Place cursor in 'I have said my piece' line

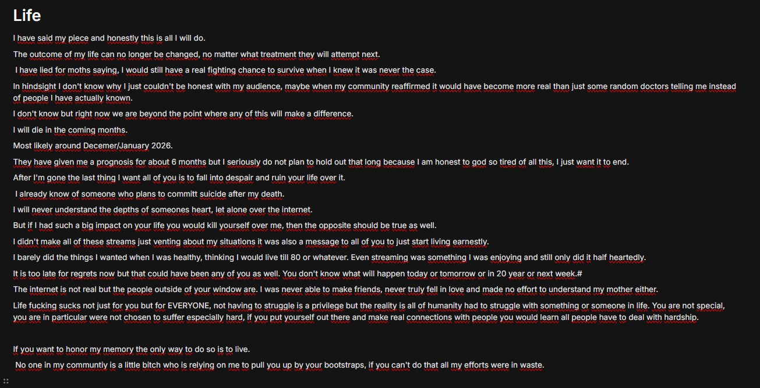(109, 38)
